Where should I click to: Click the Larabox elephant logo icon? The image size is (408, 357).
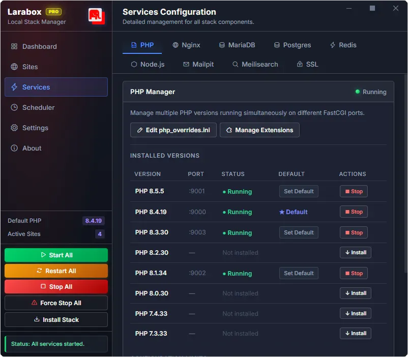(97, 16)
